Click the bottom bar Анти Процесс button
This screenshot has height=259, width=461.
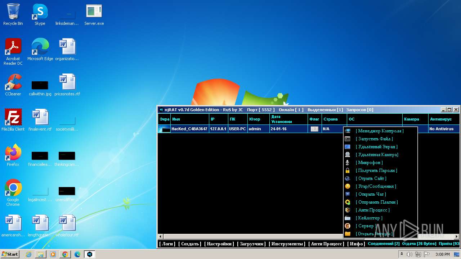click(x=327, y=244)
